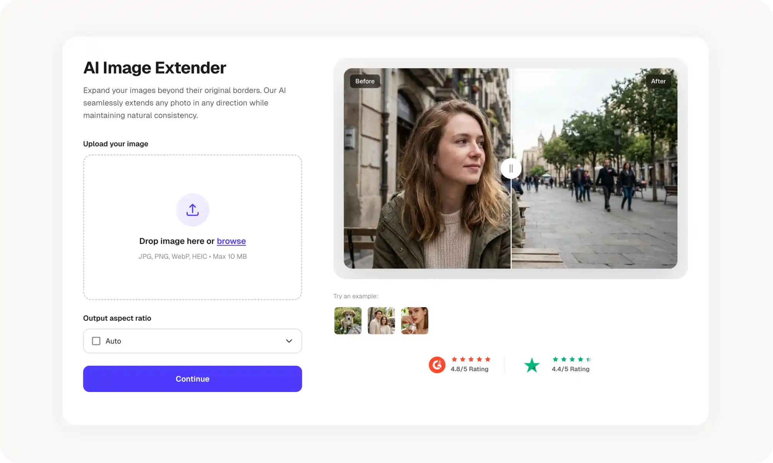Click the After label badge
The width and height of the screenshot is (773, 463).
658,81
